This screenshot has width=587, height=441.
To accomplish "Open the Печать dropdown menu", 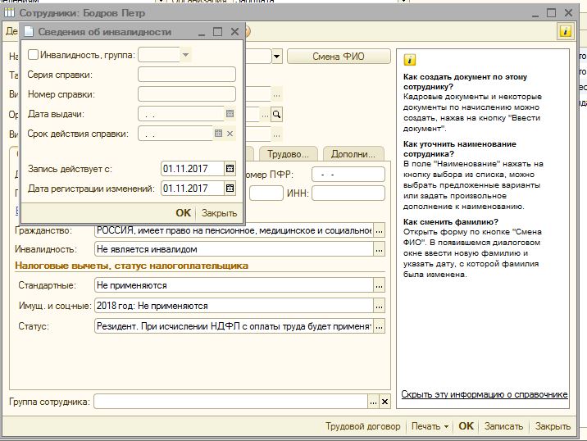I will [430, 426].
